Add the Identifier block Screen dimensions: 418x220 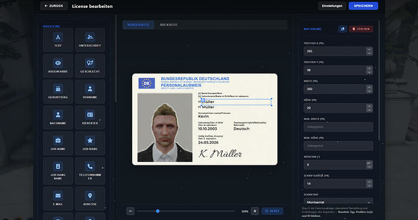click(x=90, y=118)
